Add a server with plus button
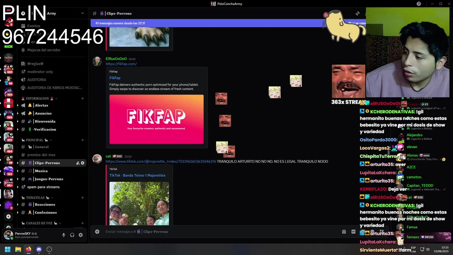 (x=8, y=216)
